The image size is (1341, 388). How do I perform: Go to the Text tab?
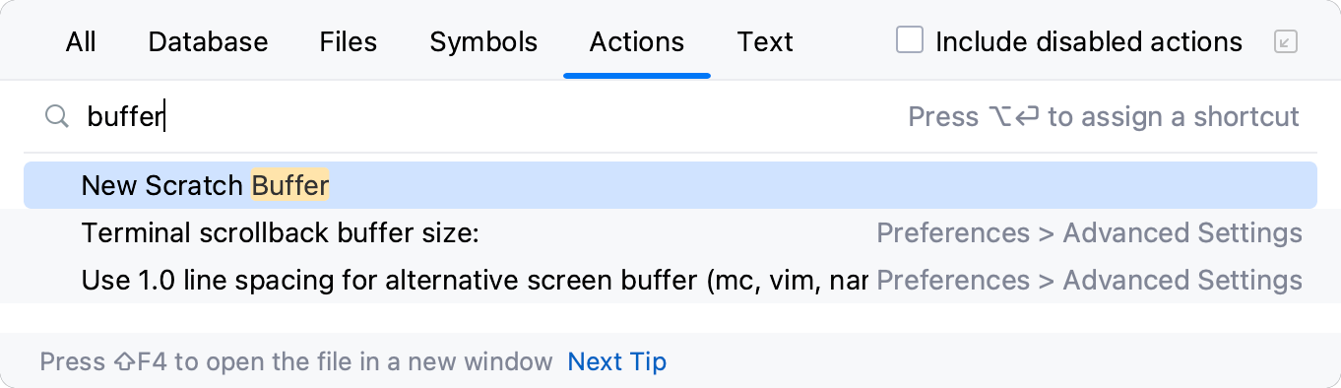tap(765, 41)
